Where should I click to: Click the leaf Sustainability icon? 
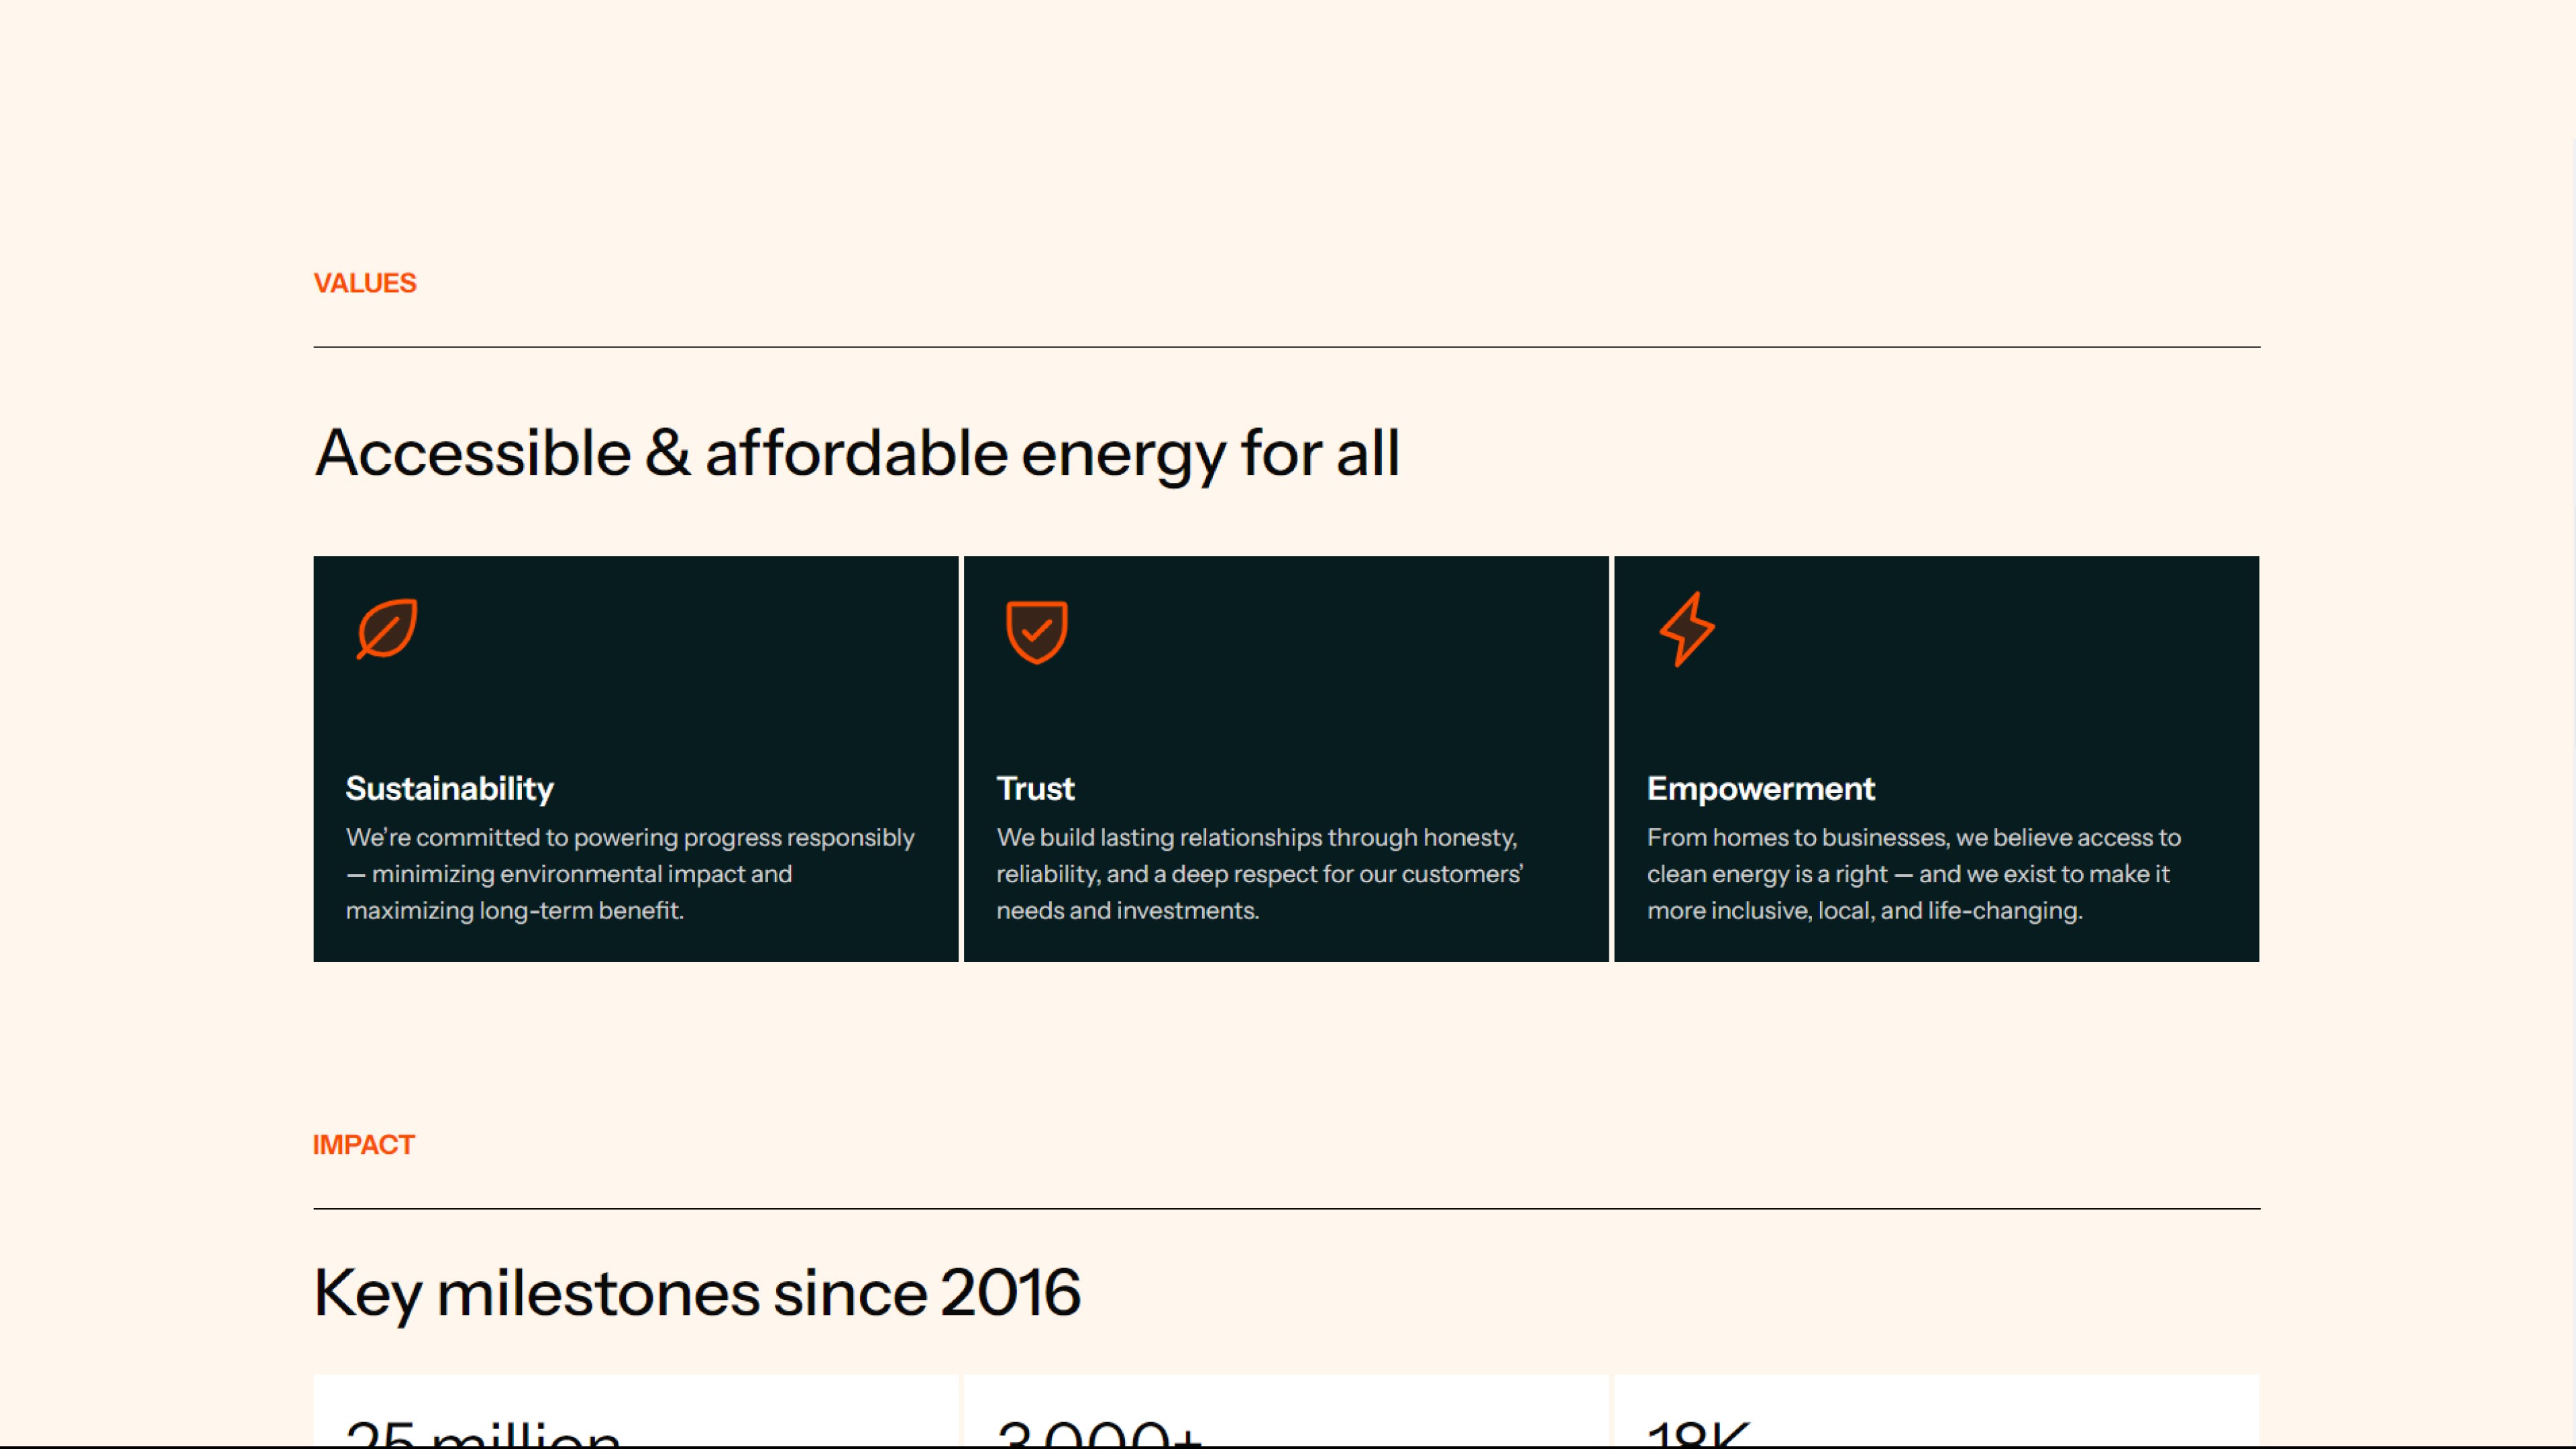[x=387, y=629]
